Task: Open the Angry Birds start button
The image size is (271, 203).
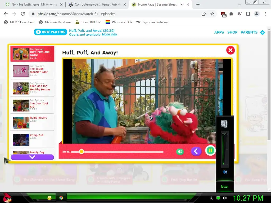Action: point(7,198)
